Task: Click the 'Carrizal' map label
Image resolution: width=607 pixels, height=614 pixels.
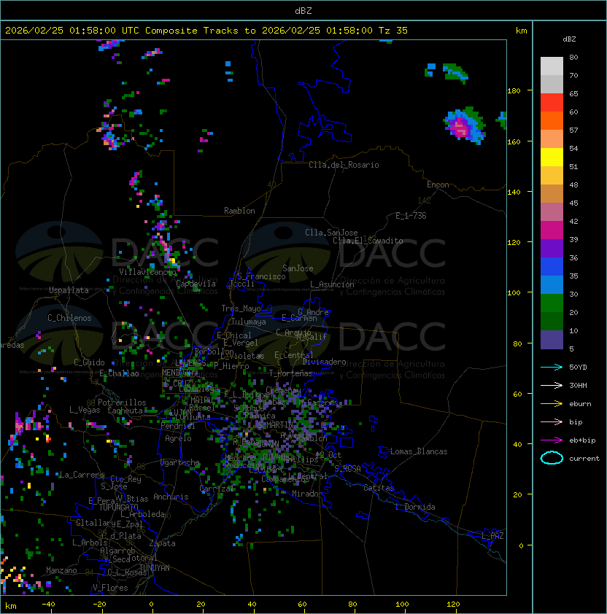Action: [216, 489]
